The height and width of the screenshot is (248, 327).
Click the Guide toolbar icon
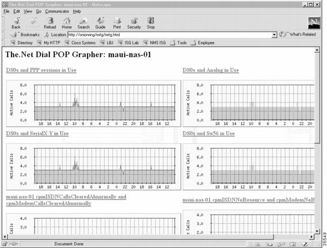(100, 23)
